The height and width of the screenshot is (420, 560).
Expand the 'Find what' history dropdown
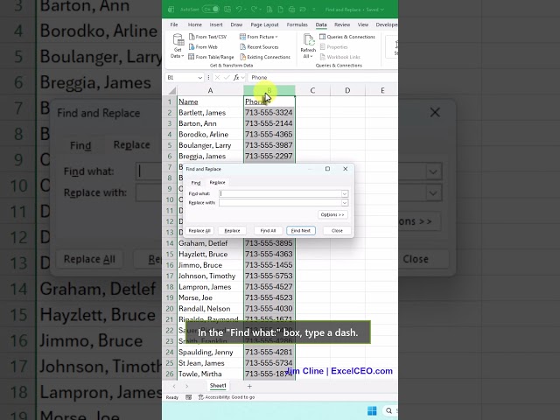click(345, 193)
